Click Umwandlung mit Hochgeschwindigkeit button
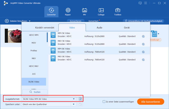Screen dimensions: 169x109 (x=143, y=21)
